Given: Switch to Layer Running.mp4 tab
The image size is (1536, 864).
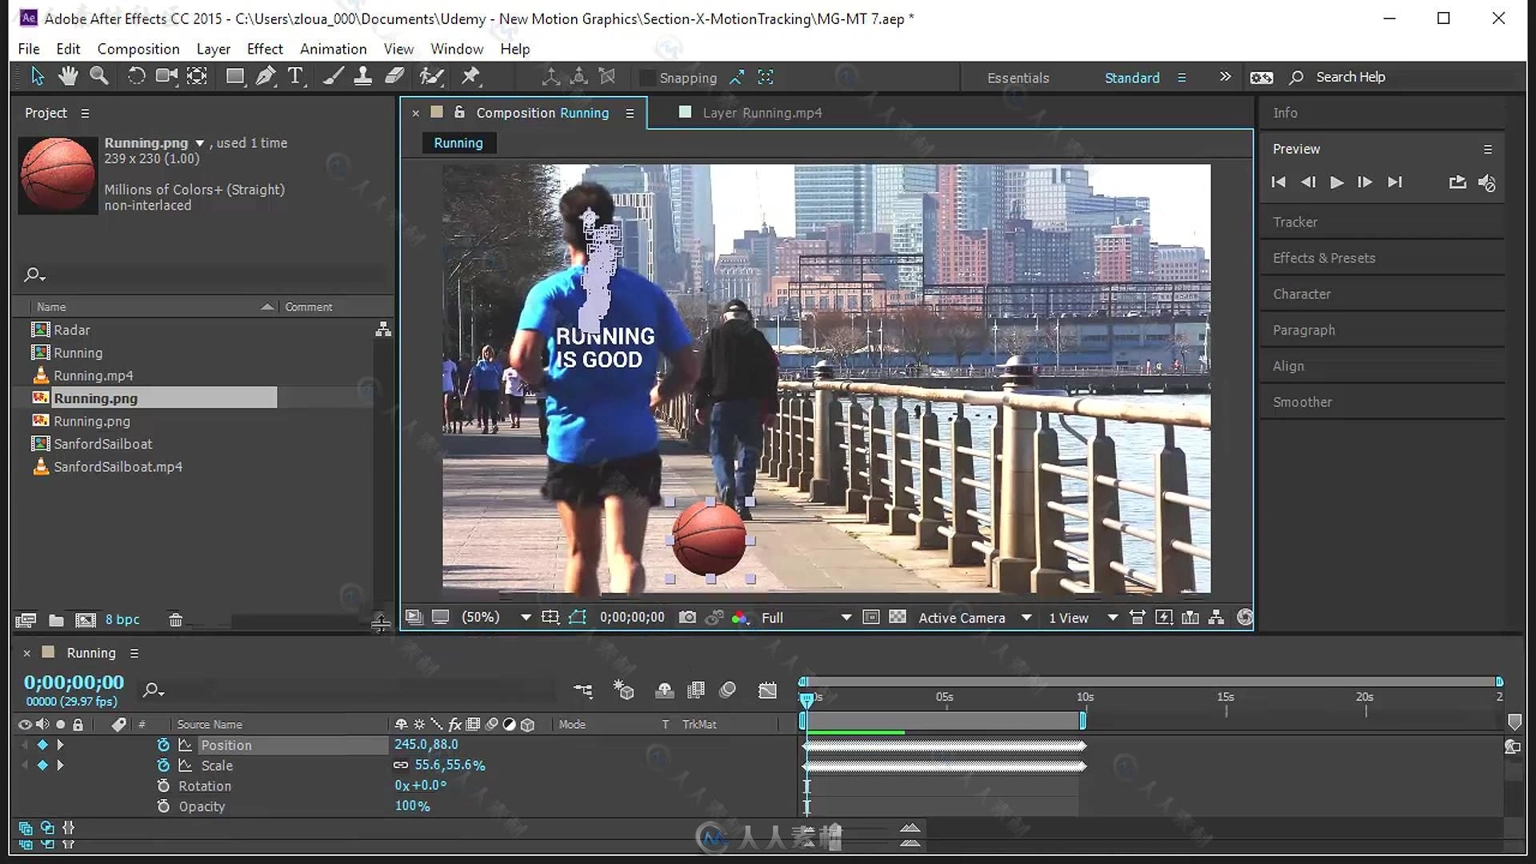Looking at the screenshot, I should point(761,113).
